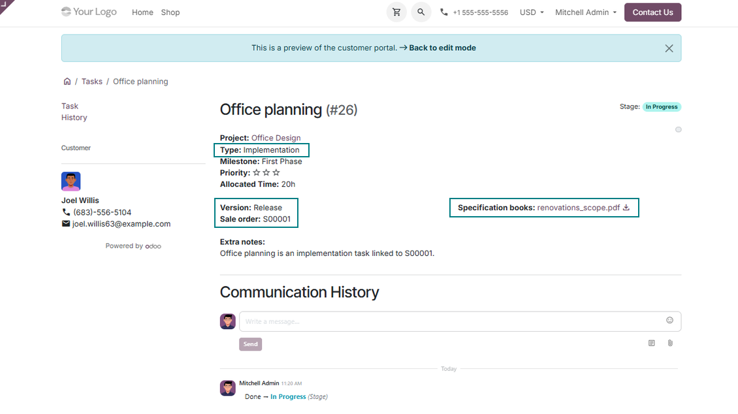Click In Progress text in history log
The height and width of the screenshot is (414, 738).
tap(288, 396)
